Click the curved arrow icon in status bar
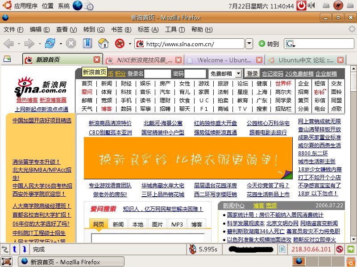The image size is (357, 267). [4, 249]
